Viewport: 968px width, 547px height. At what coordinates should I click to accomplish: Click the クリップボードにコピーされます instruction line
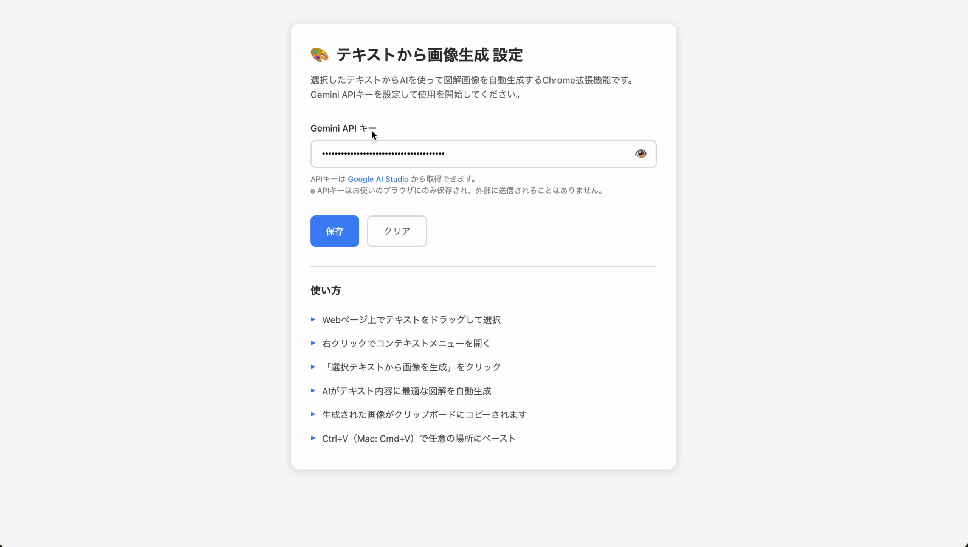tap(424, 415)
